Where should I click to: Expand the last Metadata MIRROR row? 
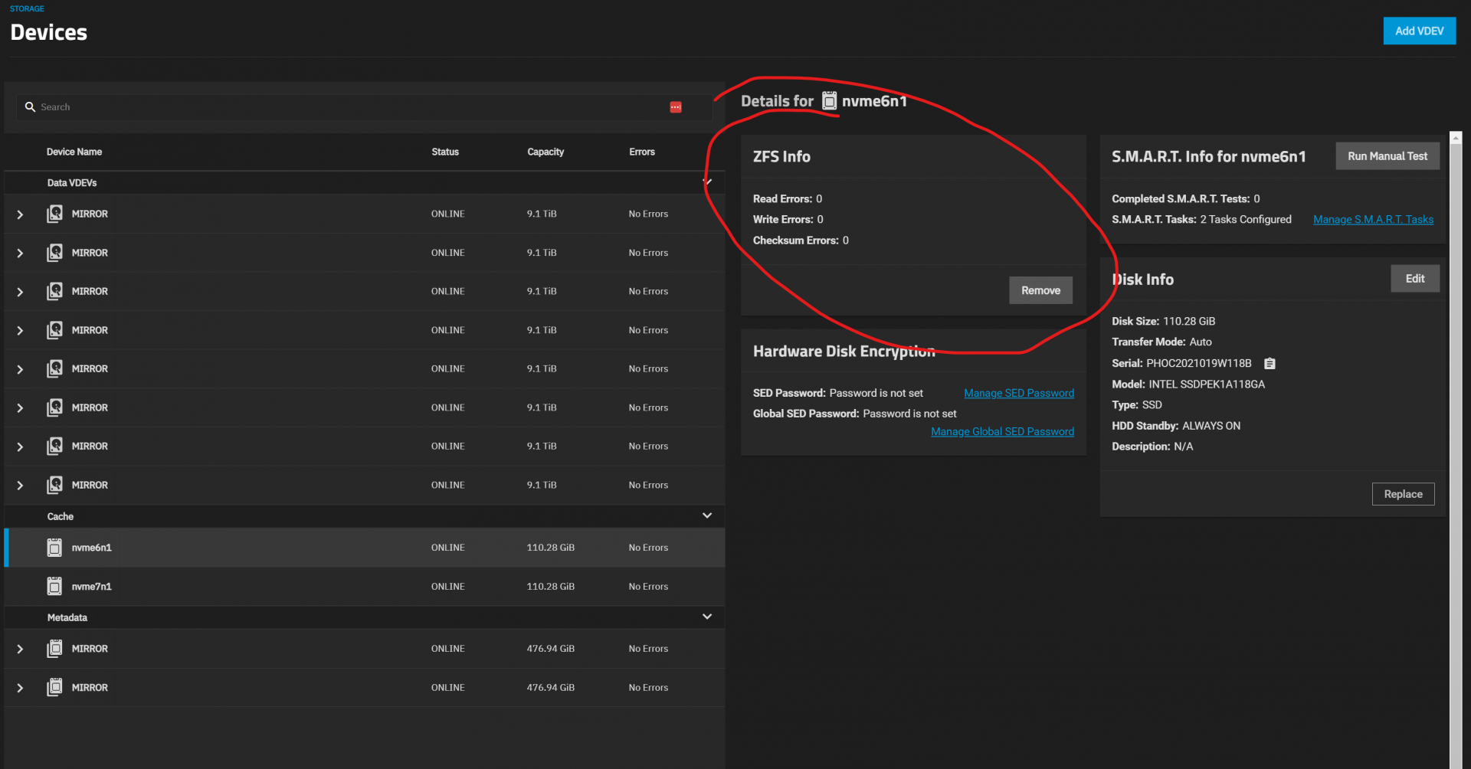tap(20, 688)
